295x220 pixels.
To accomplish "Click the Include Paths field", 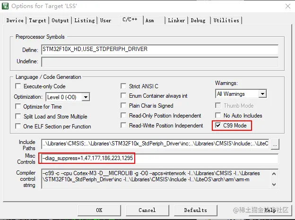I will 155,144.
